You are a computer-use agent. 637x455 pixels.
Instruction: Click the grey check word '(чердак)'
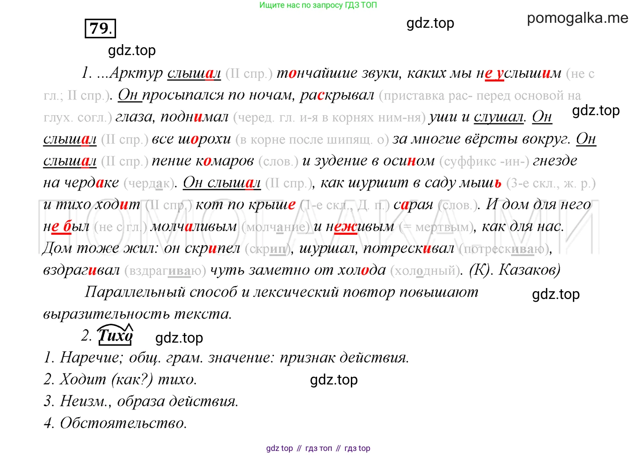pos(149,183)
